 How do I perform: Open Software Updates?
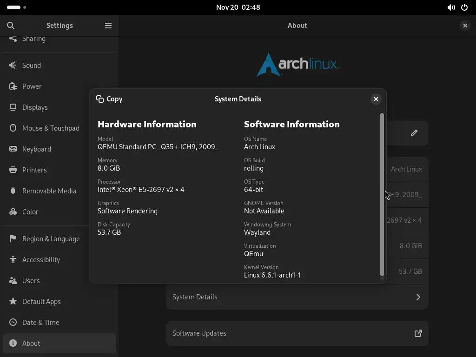click(297, 333)
